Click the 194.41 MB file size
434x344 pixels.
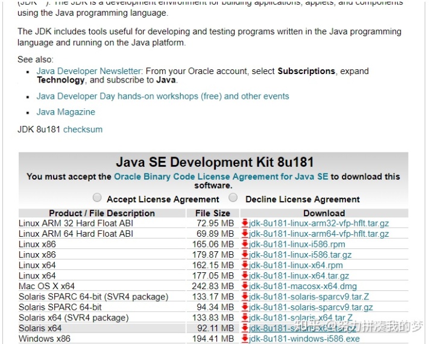pyautogui.click(x=213, y=339)
